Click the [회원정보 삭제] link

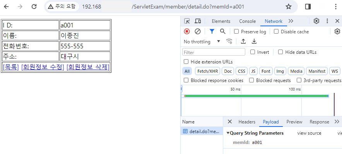(x=88, y=67)
